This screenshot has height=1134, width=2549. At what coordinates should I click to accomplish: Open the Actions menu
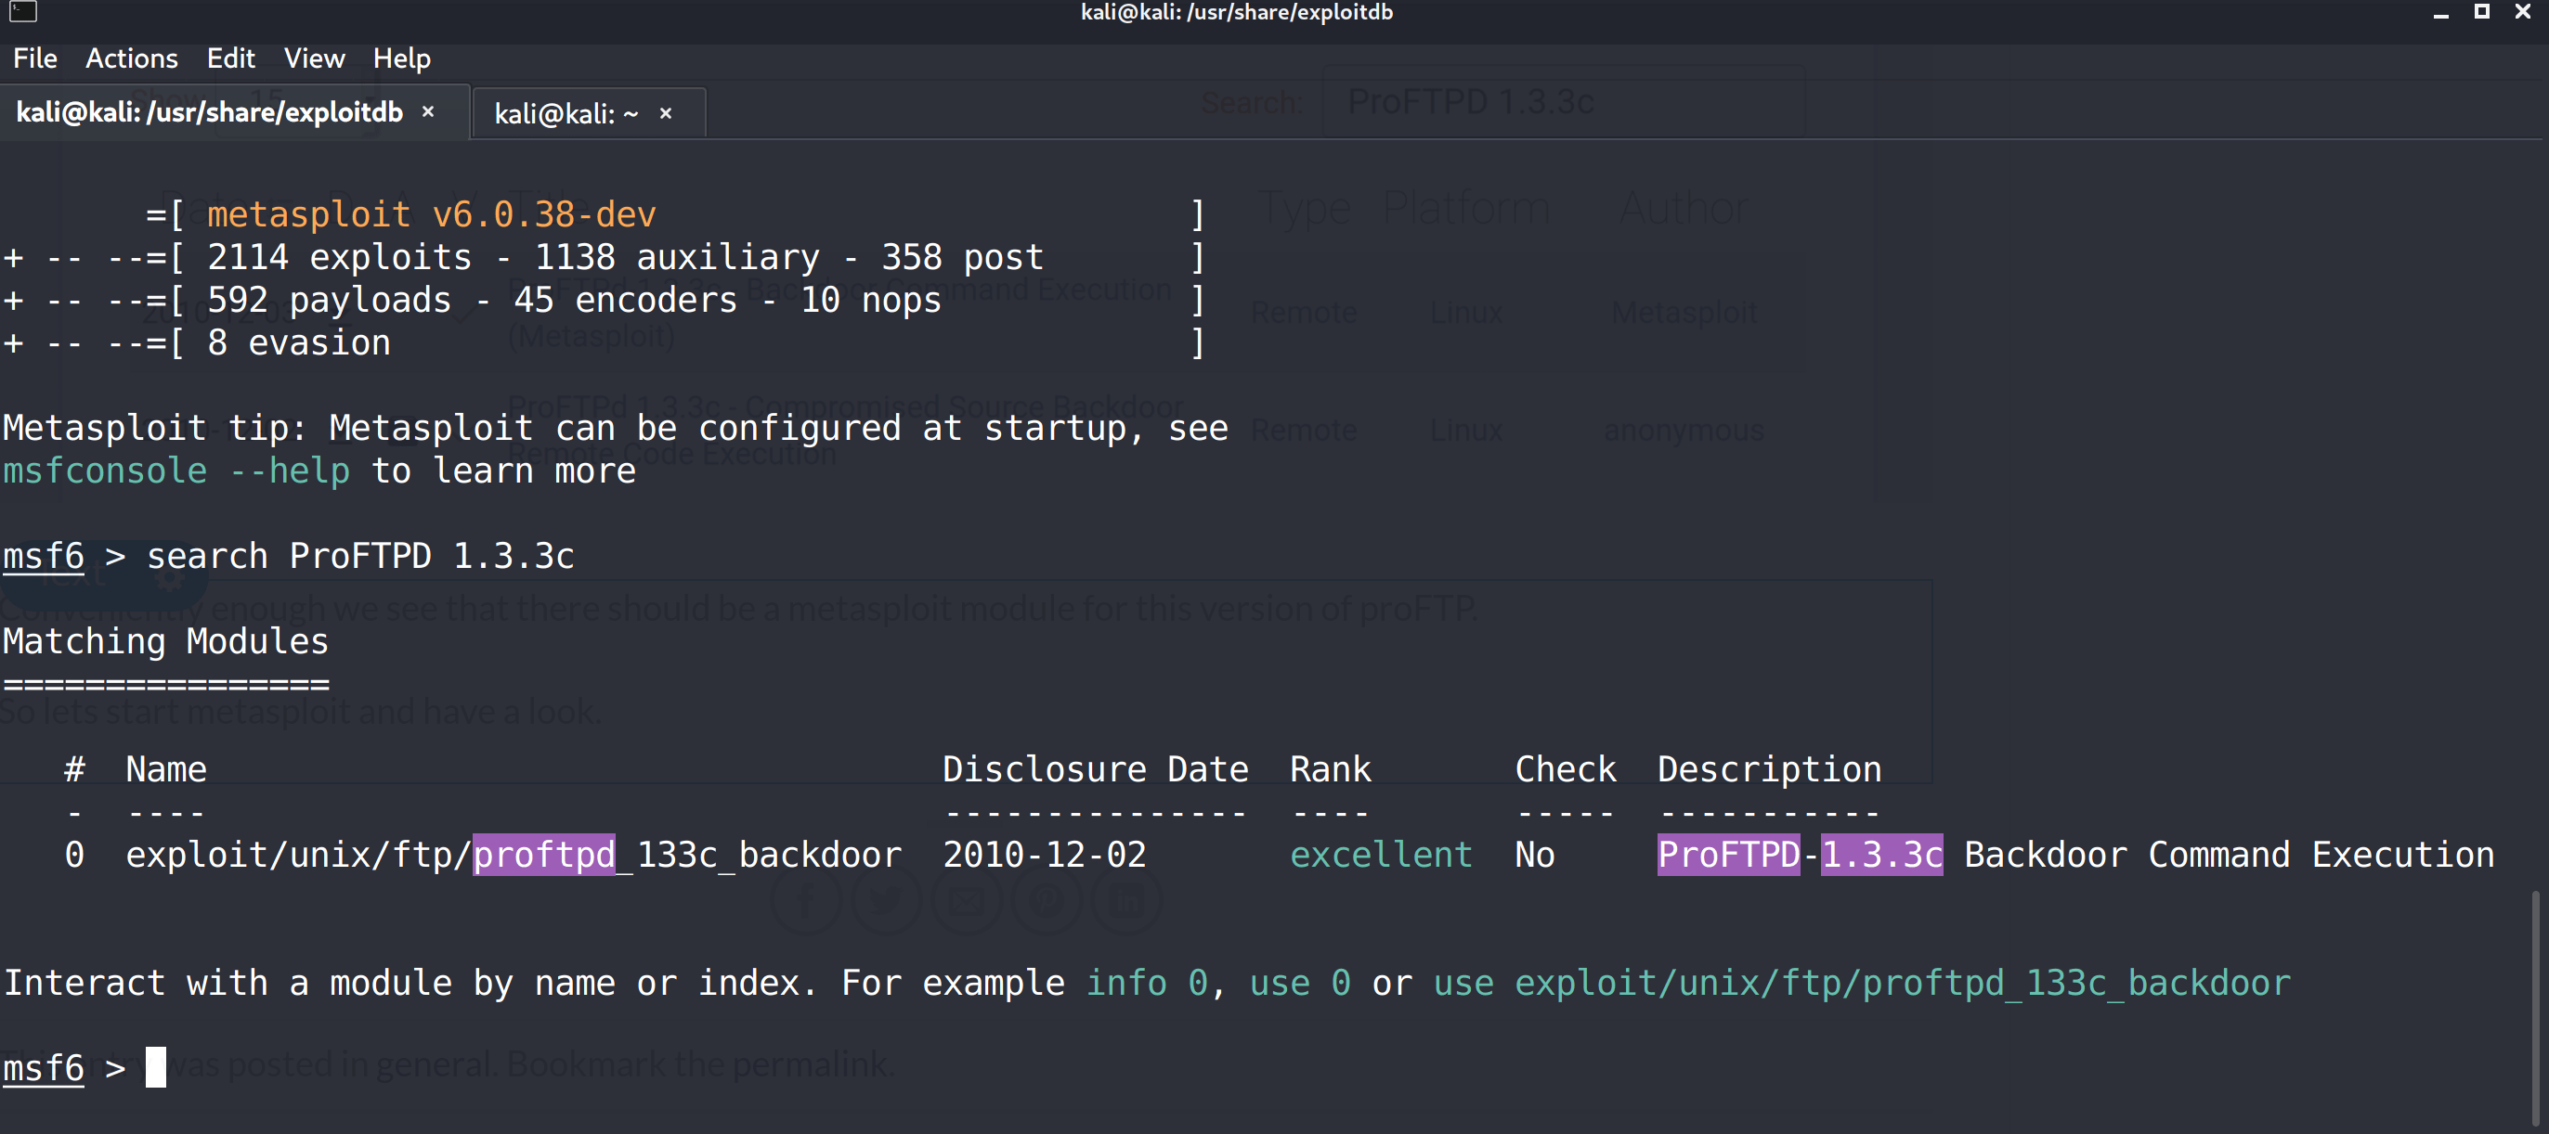click(132, 58)
